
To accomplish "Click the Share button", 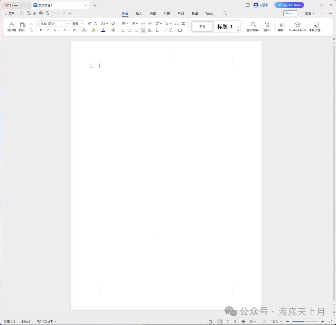I will click(290, 13).
